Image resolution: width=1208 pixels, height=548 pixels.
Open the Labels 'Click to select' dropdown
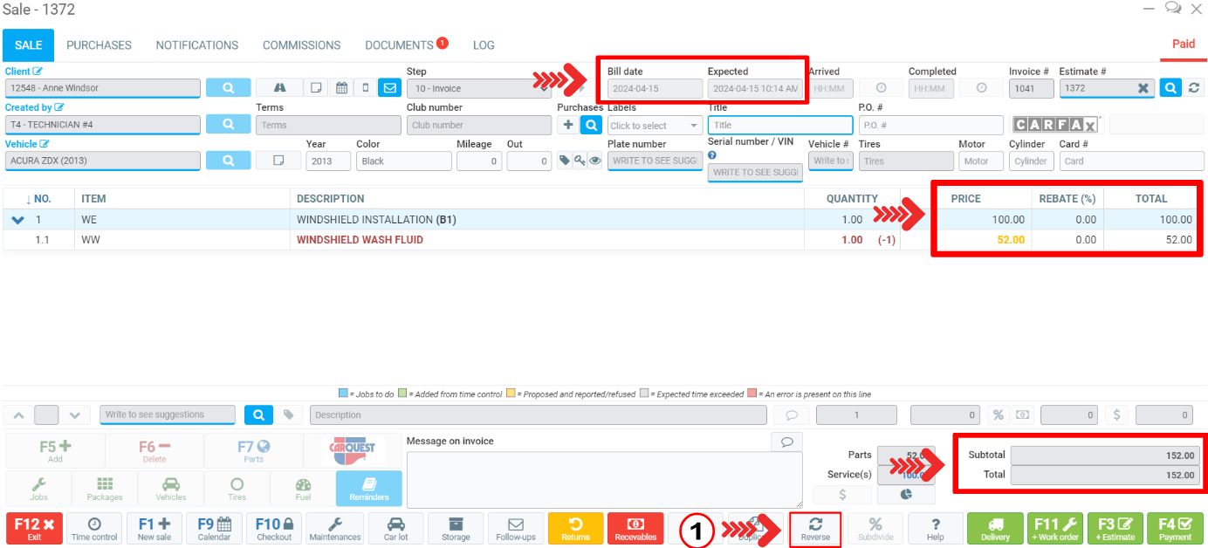click(x=655, y=126)
